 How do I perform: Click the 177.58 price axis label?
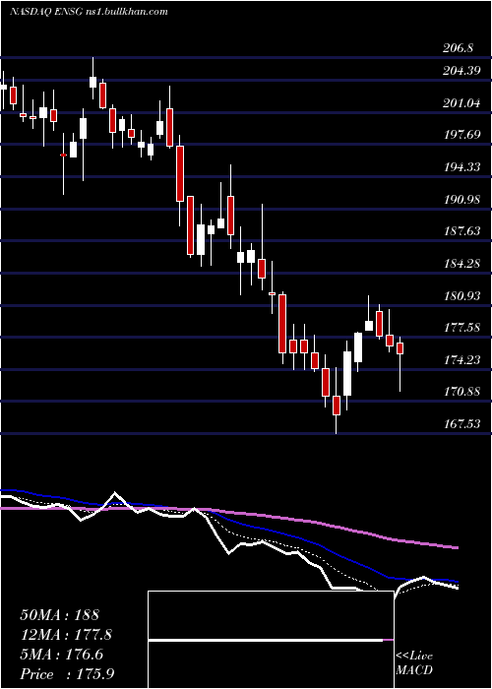click(x=461, y=328)
